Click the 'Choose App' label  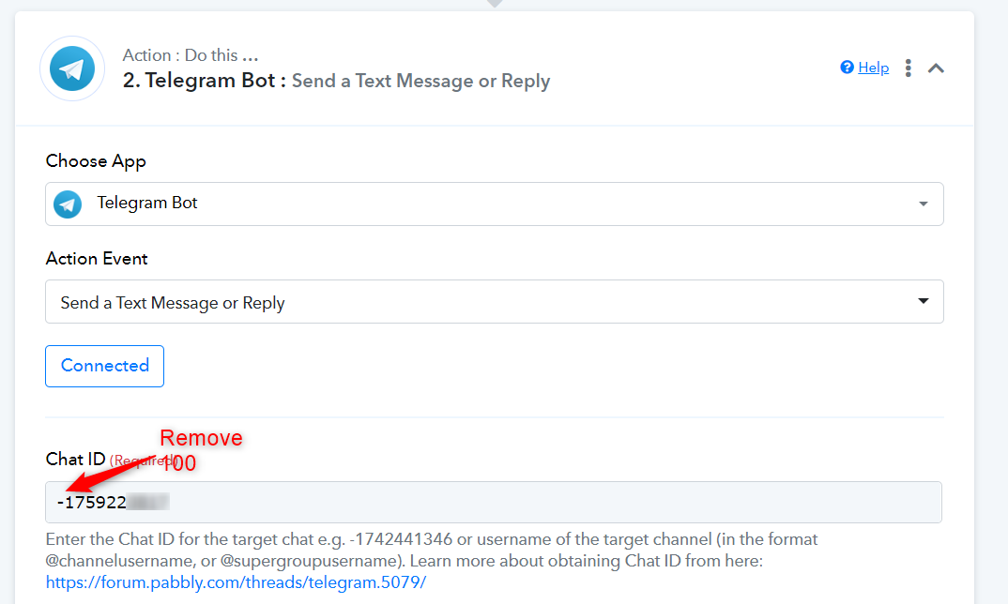pyautogui.click(x=96, y=160)
